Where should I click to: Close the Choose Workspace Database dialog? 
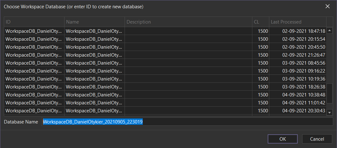(x=327, y=6)
